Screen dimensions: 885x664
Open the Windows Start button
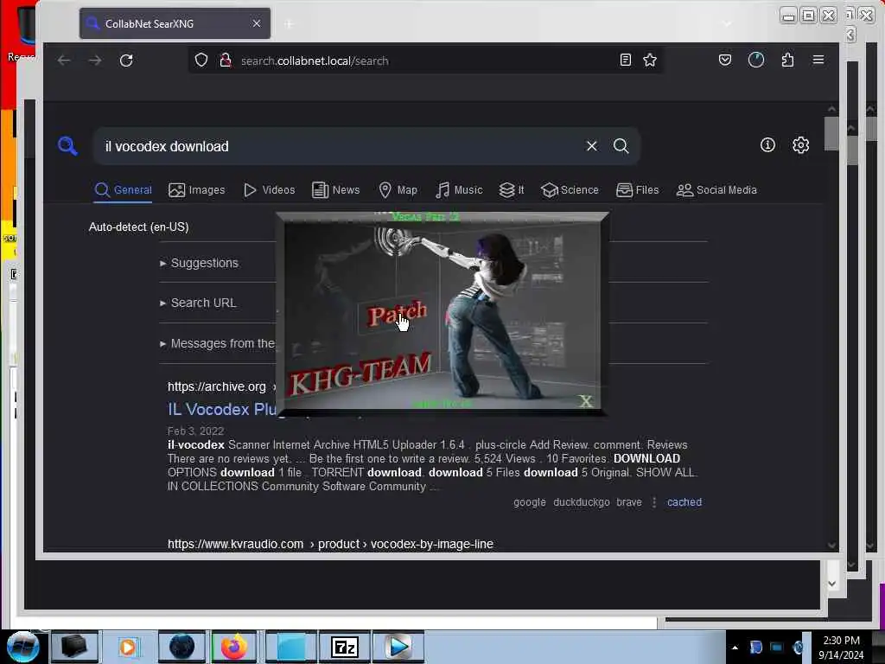click(x=23, y=647)
